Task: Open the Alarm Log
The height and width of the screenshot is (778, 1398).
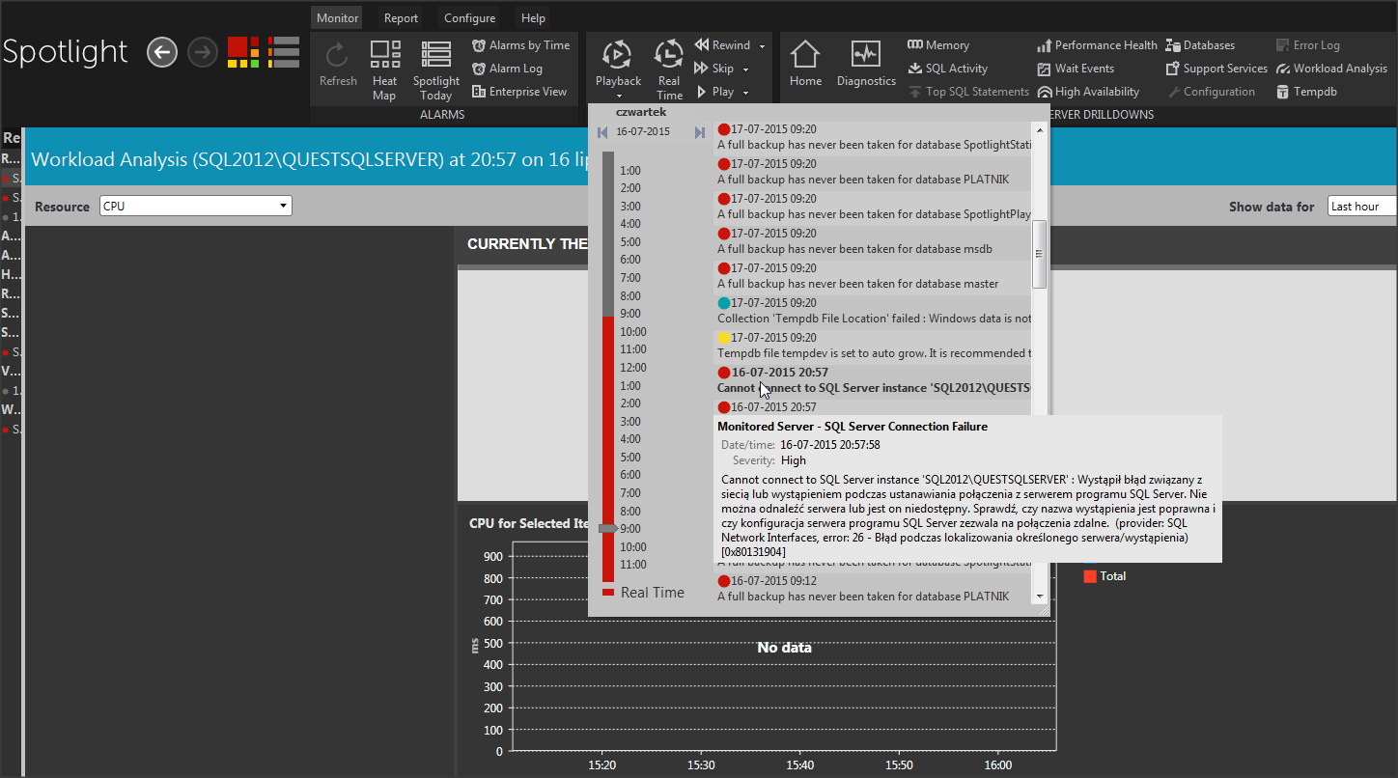Action: 508,69
